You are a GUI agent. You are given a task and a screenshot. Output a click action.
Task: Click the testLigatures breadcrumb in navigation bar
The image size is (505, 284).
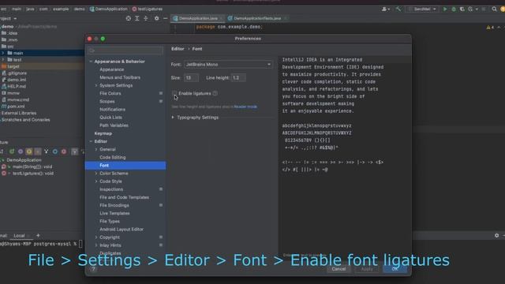click(148, 9)
